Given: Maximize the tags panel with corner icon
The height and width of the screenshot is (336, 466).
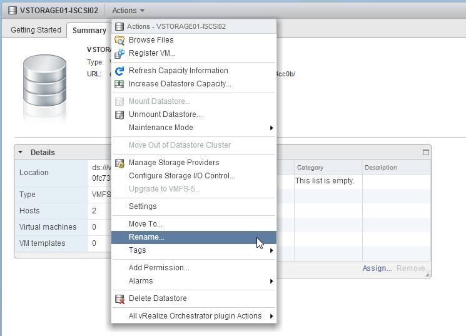Looking at the screenshot, I should click(426, 152).
